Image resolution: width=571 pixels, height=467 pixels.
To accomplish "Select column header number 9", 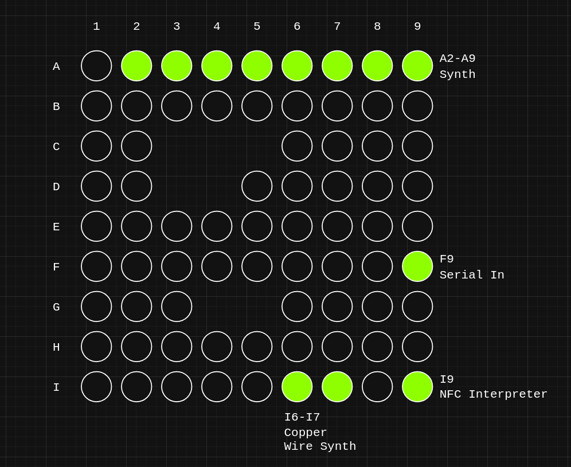I will pyautogui.click(x=417, y=26).
